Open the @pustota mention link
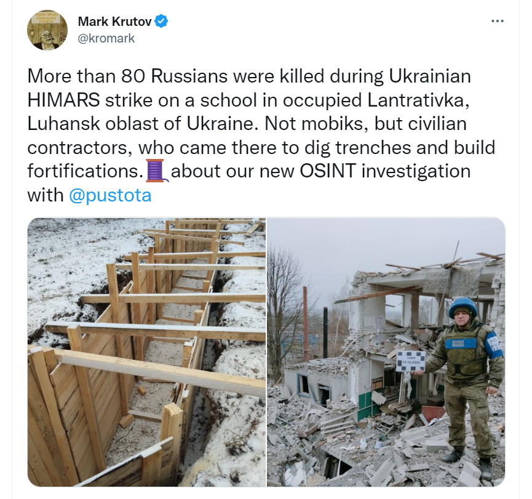The width and height of the screenshot is (532, 499). 110,195
